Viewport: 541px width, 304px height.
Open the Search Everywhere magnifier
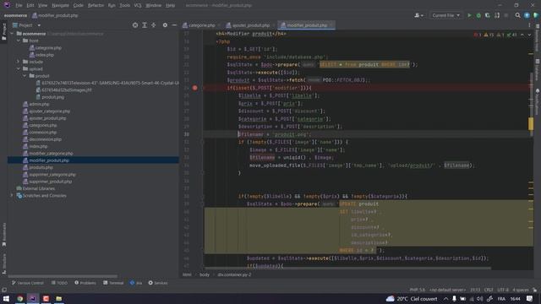coord(517,15)
